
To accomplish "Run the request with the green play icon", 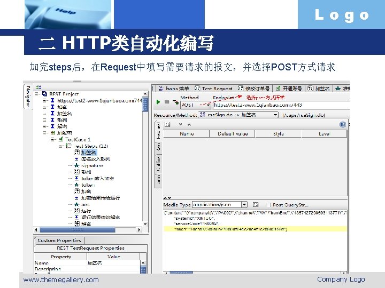I will click(158, 102).
